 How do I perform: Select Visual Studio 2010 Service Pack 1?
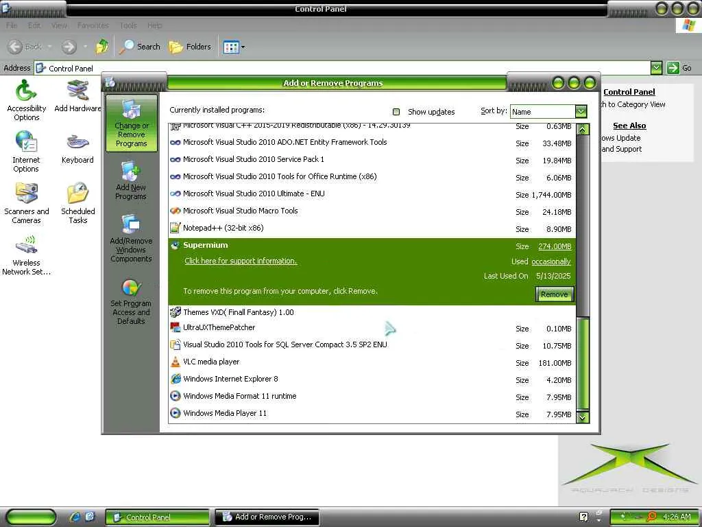click(372, 160)
